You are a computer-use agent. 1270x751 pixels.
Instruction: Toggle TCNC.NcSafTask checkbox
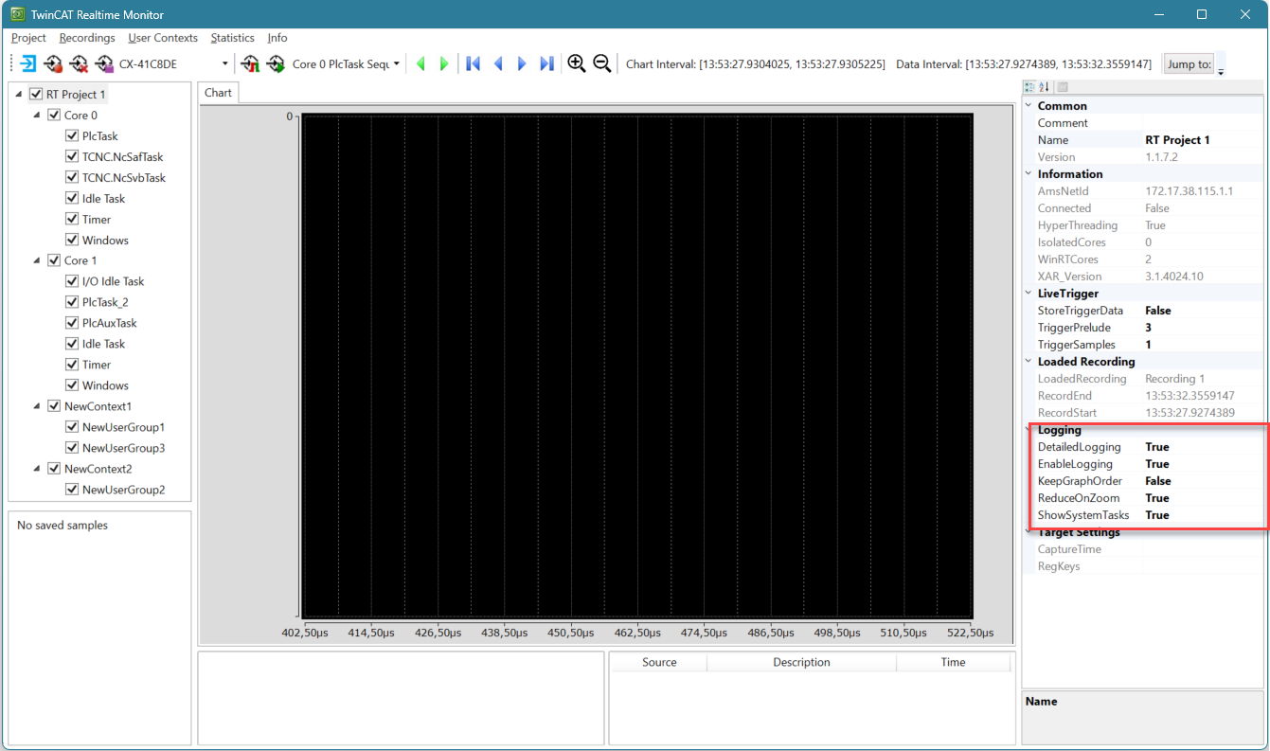click(x=72, y=157)
